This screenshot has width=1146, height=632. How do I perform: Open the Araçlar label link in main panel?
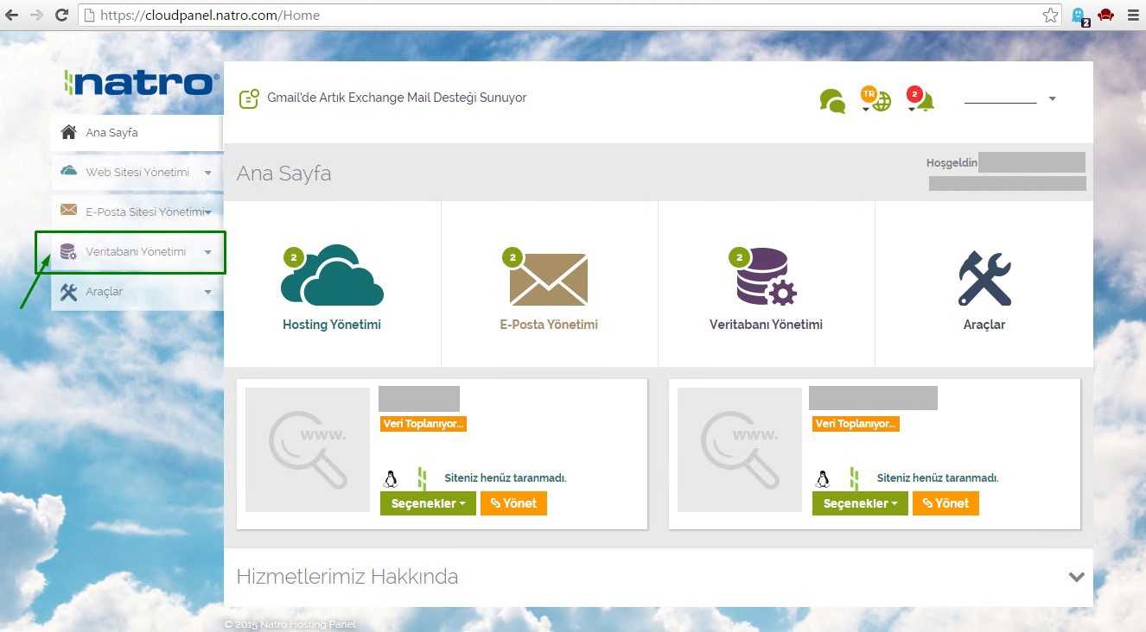[984, 325]
